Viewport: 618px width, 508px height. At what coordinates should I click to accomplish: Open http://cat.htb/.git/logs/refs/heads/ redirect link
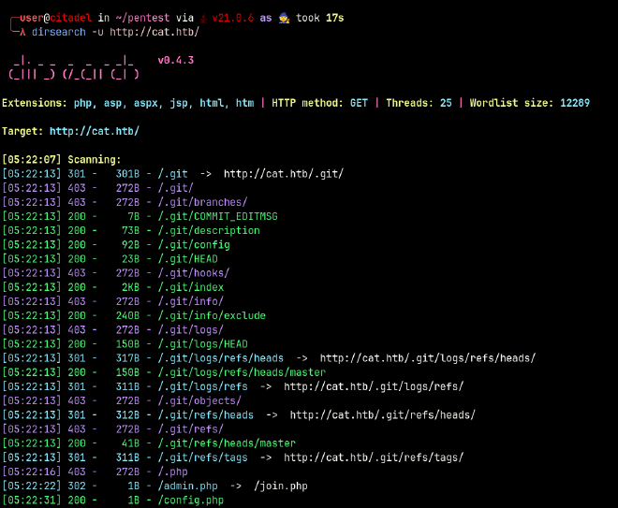[428, 358]
